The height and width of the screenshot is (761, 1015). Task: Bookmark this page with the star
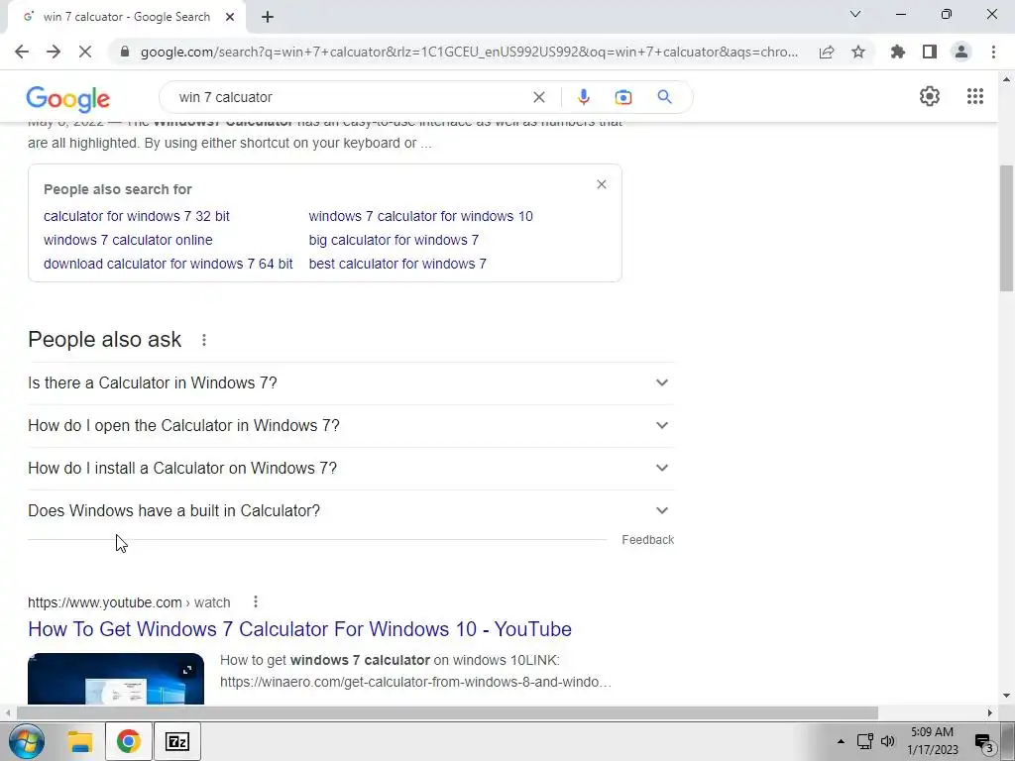tap(858, 52)
